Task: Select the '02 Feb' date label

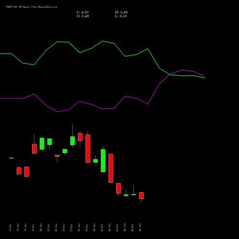Action: coord(110,228)
